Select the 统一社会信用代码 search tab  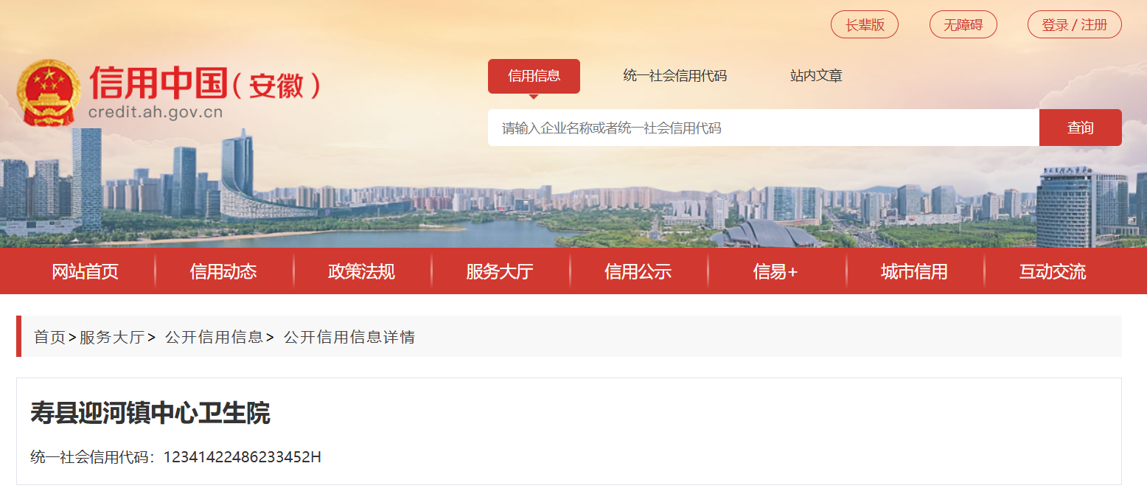click(x=674, y=76)
